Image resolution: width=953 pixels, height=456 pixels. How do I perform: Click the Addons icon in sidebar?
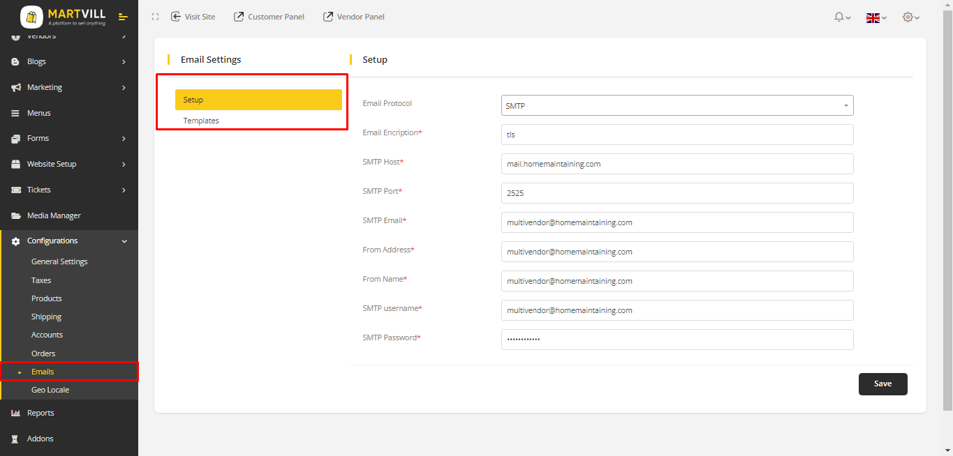pos(15,439)
